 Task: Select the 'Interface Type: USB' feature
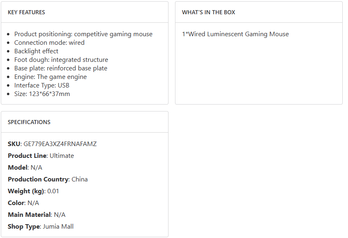pos(42,85)
